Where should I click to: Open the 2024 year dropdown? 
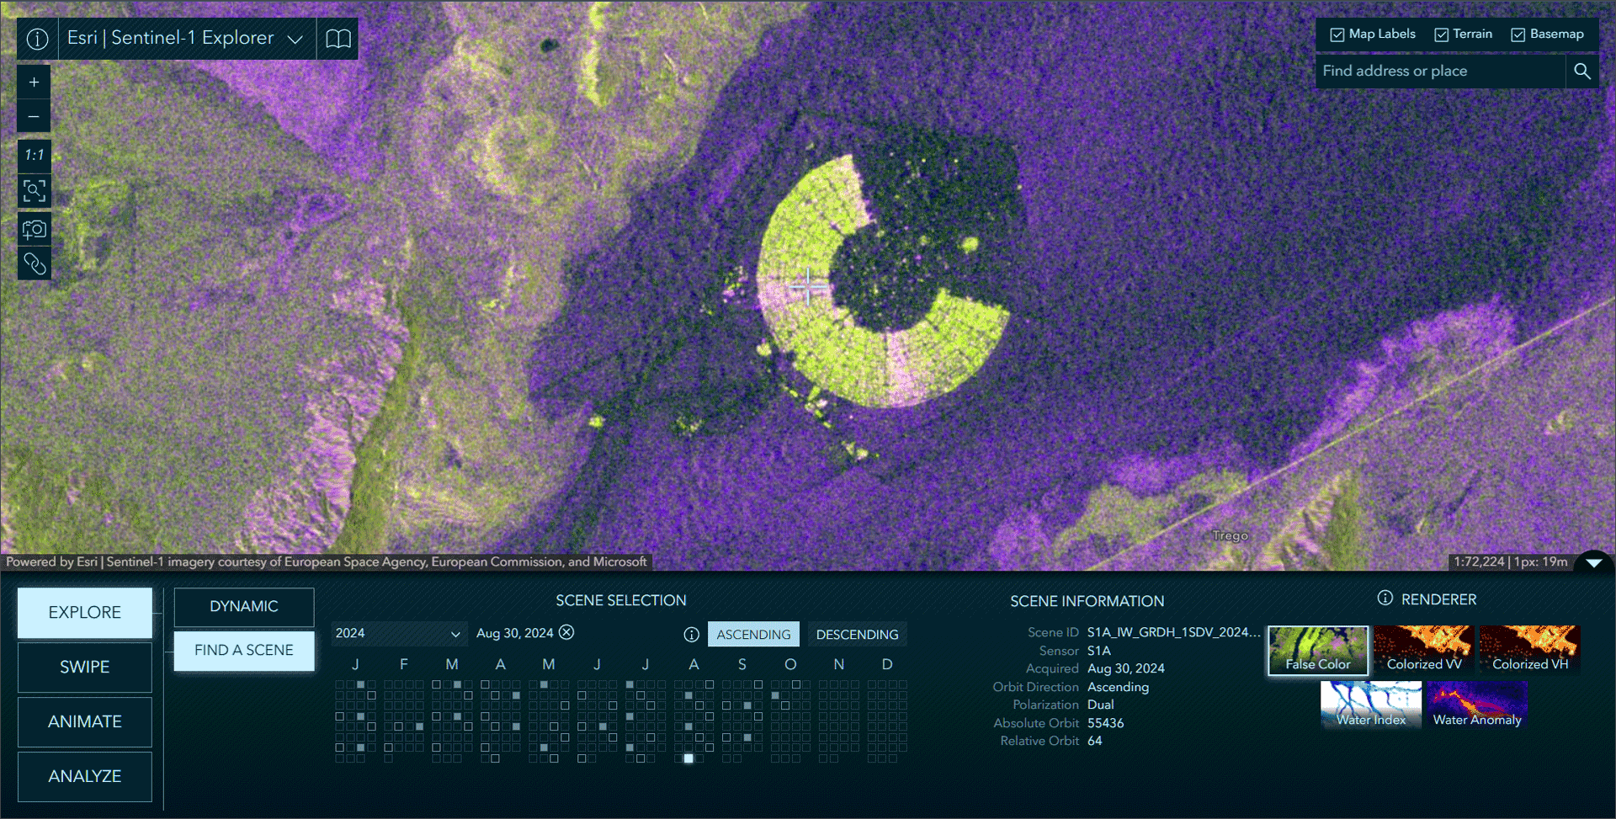[x=399, y=633]
